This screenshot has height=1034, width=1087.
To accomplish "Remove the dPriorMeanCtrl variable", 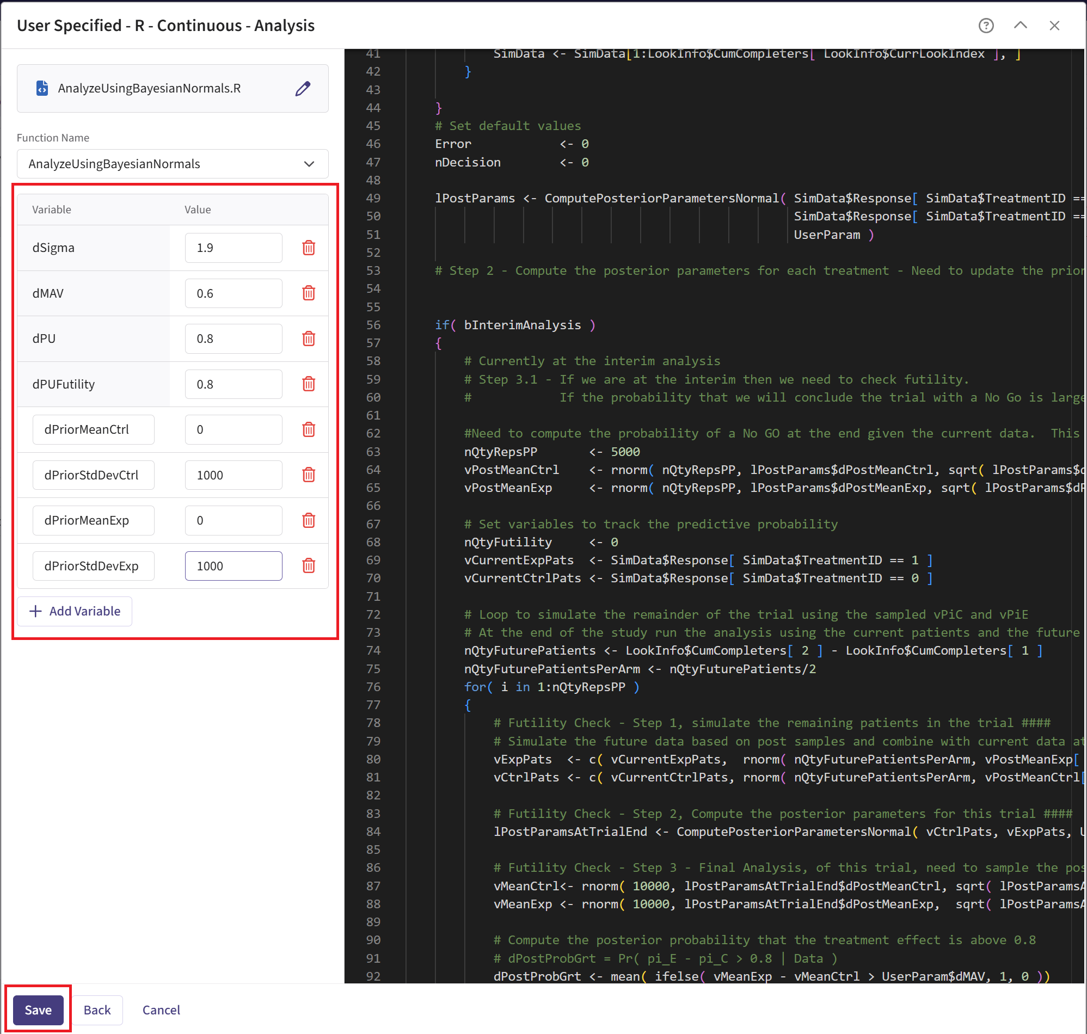I will coord(309,429).
